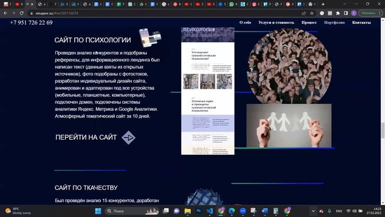Click the diamond arrow icon beside ПЕРЕЙТИ НА САЙТ
The height and width of the screenshot is (217, 385).
pyautogui.click(x=128, y=137)
